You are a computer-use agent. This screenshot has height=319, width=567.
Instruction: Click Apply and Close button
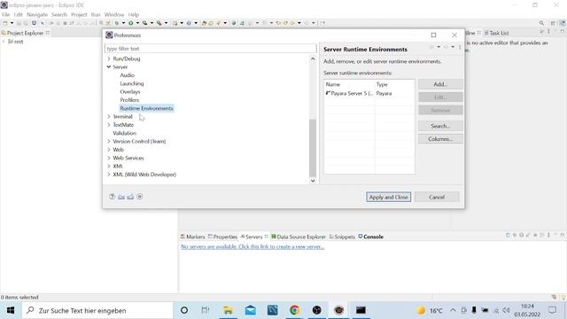[388, 197]
